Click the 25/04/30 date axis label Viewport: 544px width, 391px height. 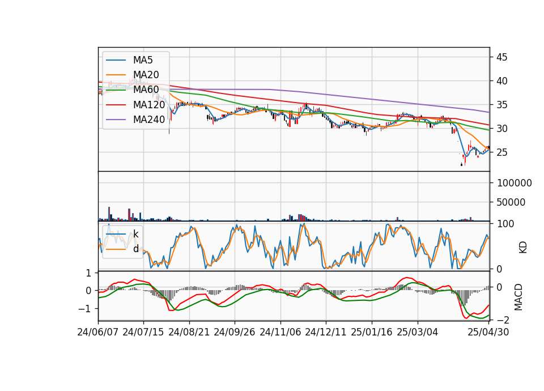pyautogui.click(x=488, y=332)
